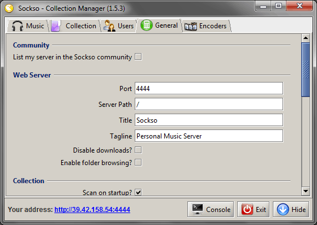Click the scrollbar up arrow
Image resolution: width=317 pixels, height=225 pixels.
306,38
